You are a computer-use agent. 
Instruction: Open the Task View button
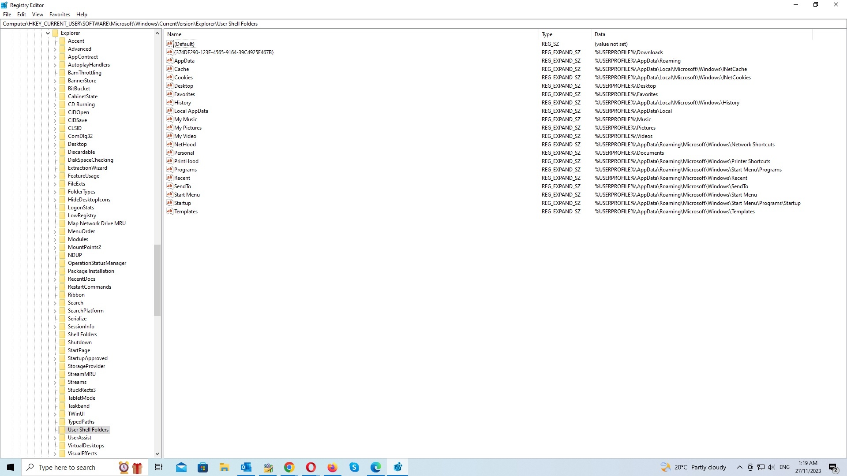(x=159, y=467)
